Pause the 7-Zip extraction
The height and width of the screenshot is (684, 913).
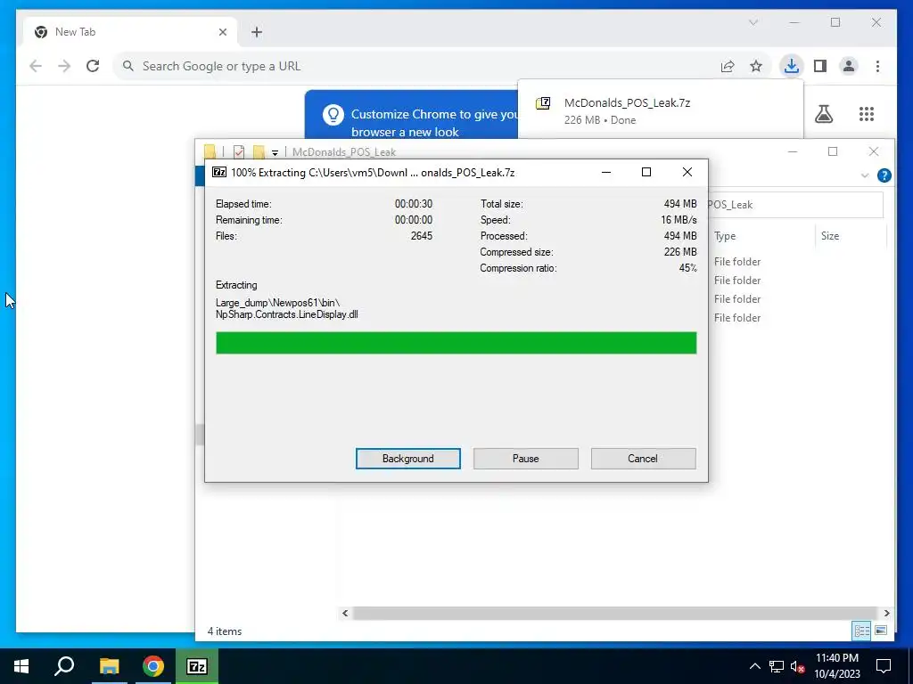pos(525,459)
